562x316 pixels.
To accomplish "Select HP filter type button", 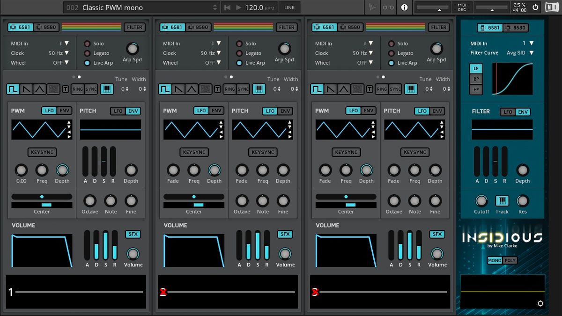I will 476,89.
